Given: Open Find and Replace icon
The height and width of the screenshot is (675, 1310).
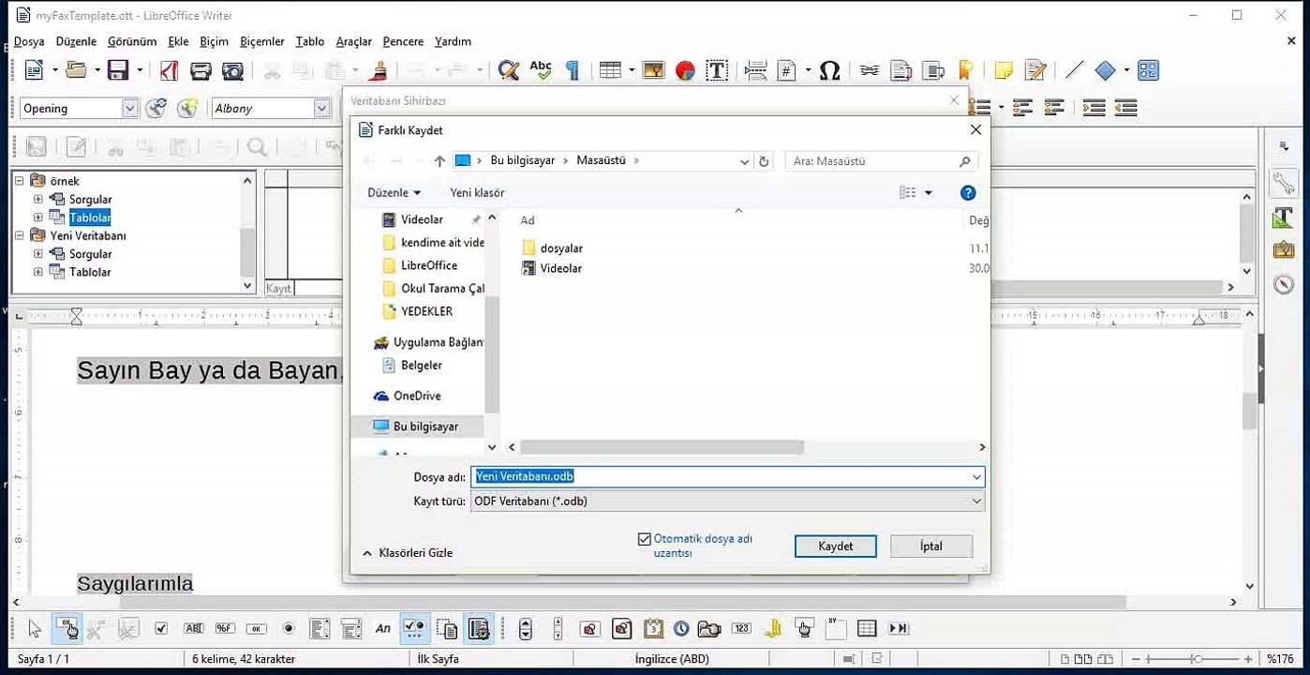Looking at the screenshot, I should (508, 70).
